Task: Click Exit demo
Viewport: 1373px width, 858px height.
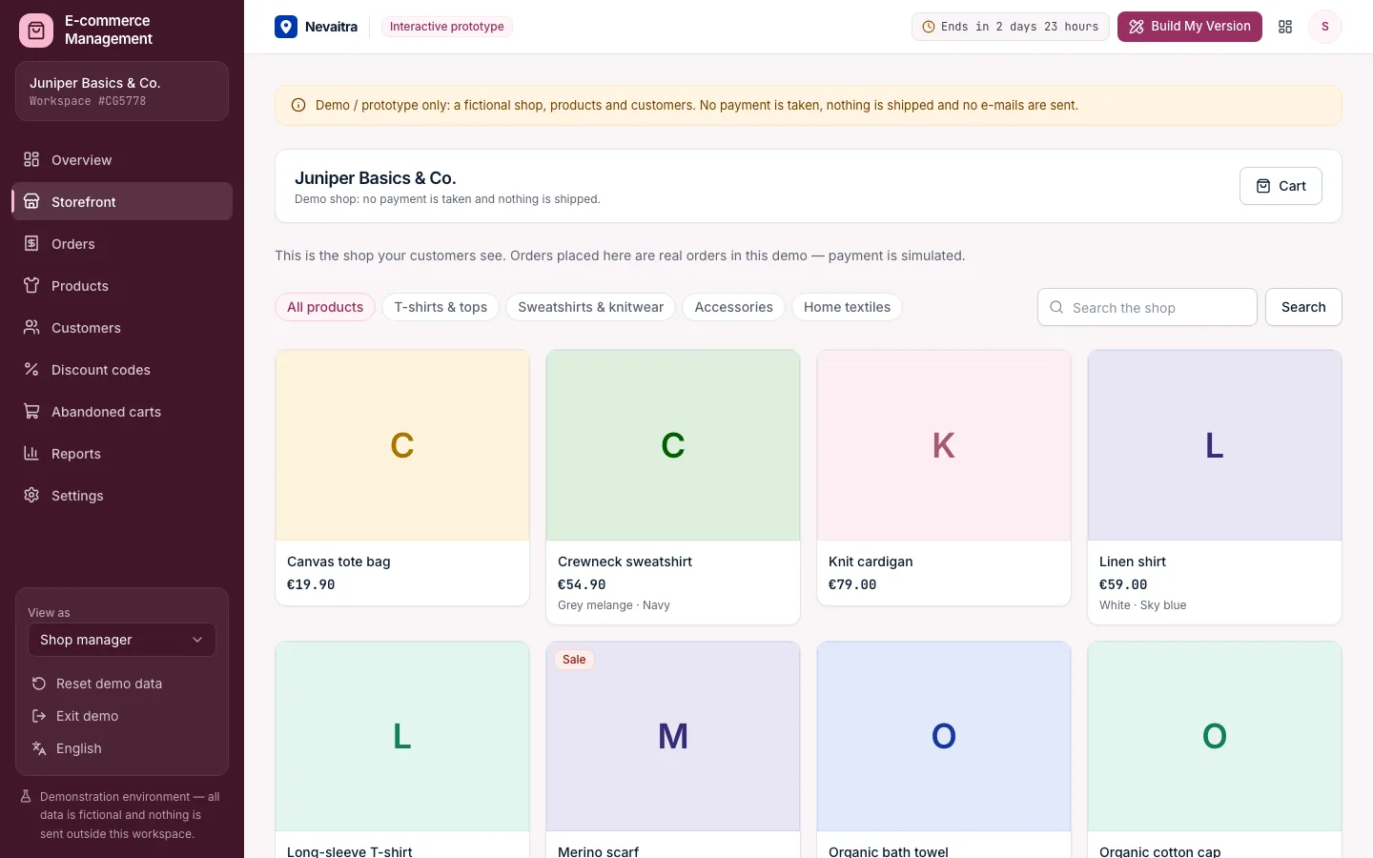Action: click(x=122, y=716)
